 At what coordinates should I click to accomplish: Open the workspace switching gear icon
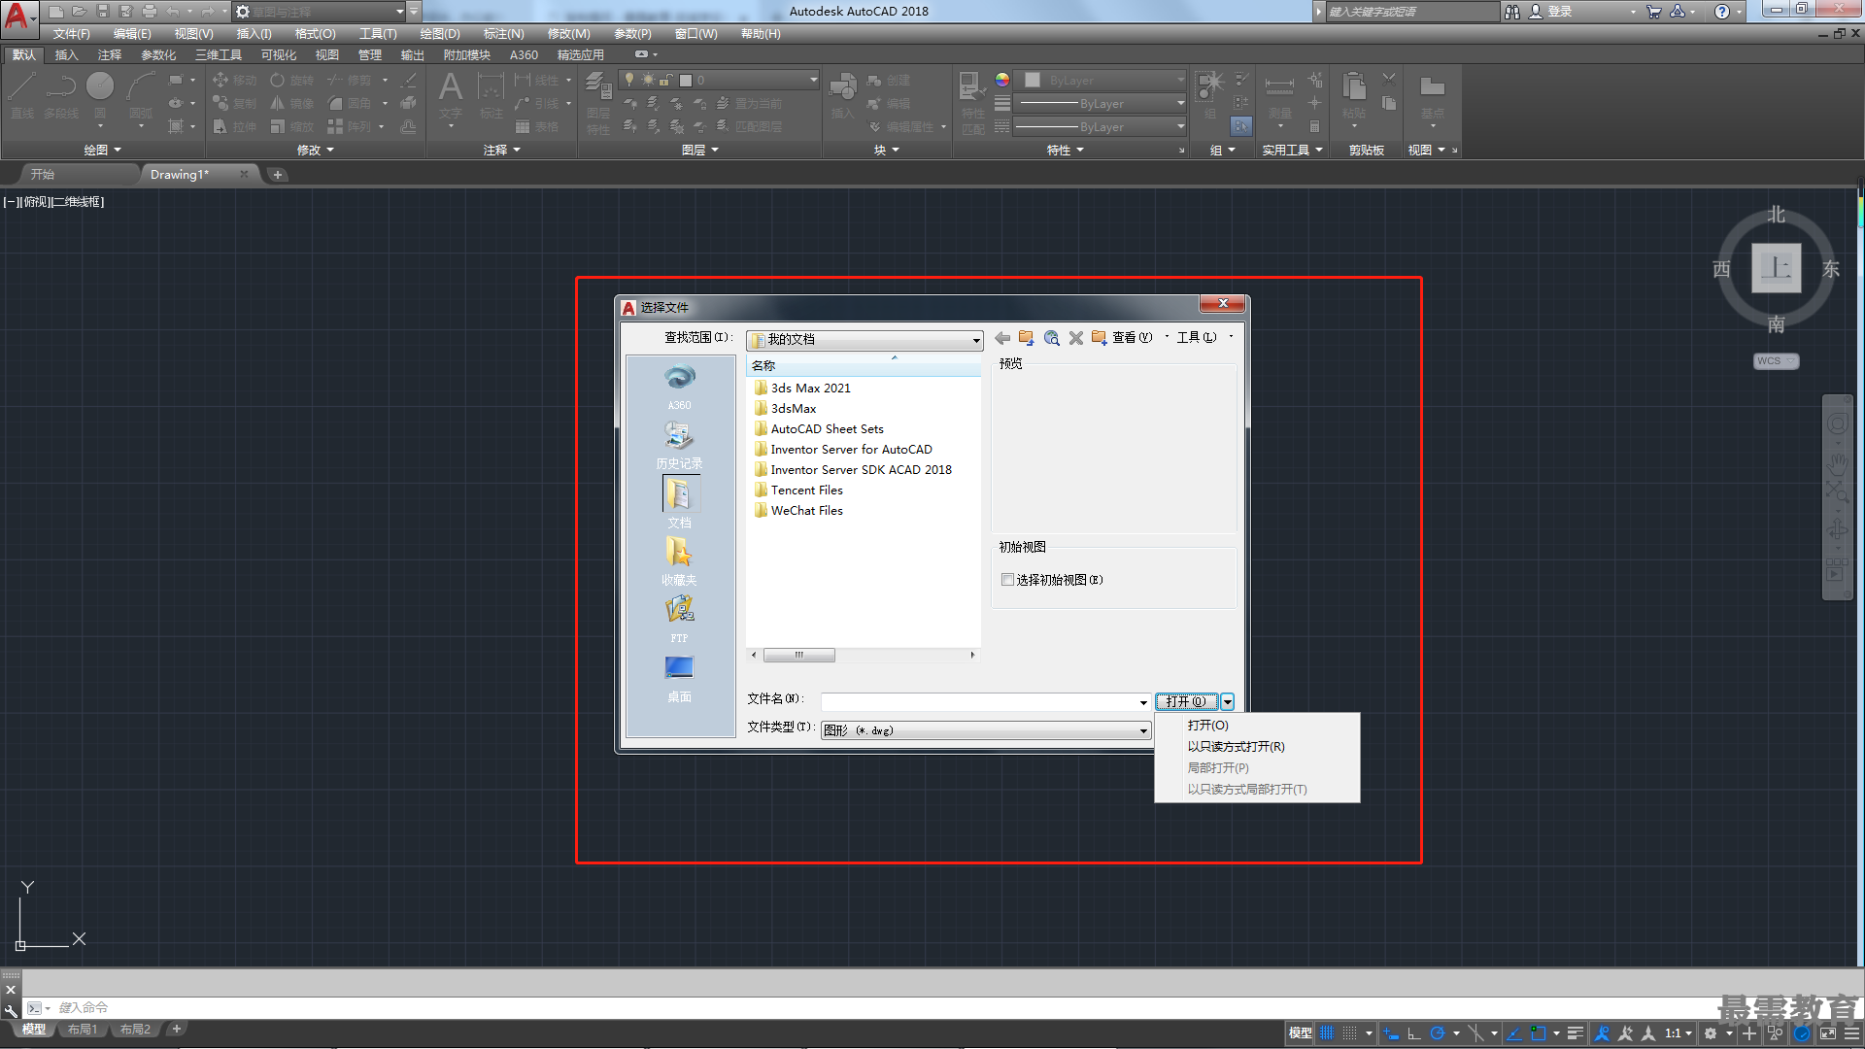click(1711, 1033)
